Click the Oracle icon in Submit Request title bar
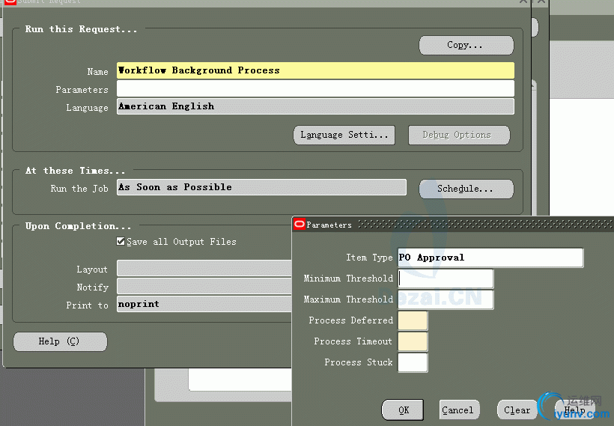The height and width of the screenshot is (426, 614). point(10,2)
